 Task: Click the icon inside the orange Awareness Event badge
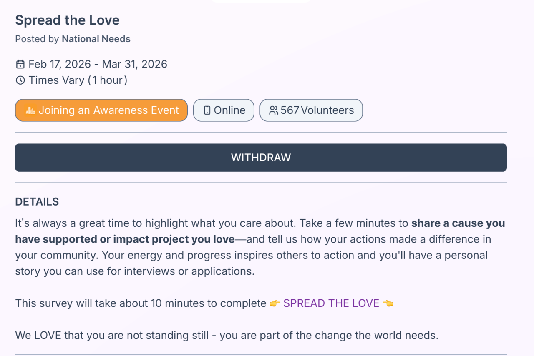[x=30, y=110]
